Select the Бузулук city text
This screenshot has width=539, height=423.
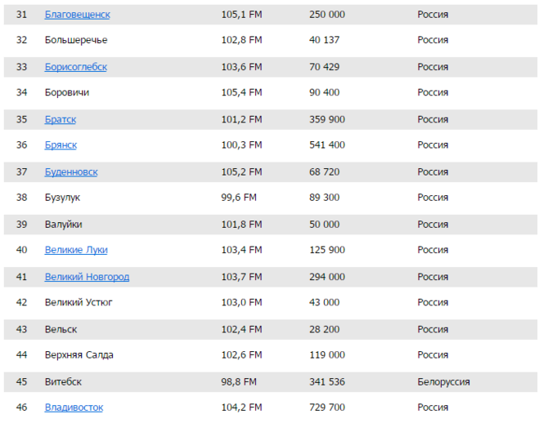pyautogui.click(x=62, y=198)
